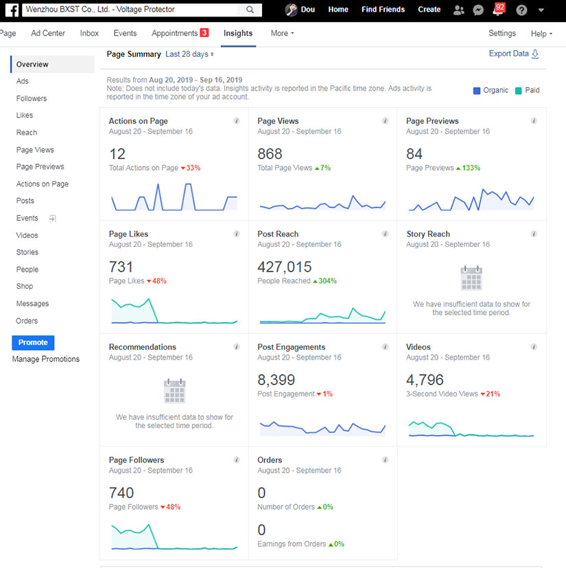Open the Events tab in the page navigation bar
This screenshot has height=568, width=566.
125,34
